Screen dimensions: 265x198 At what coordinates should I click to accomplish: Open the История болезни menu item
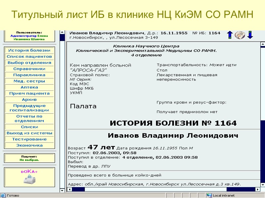(x=29, y=50)
